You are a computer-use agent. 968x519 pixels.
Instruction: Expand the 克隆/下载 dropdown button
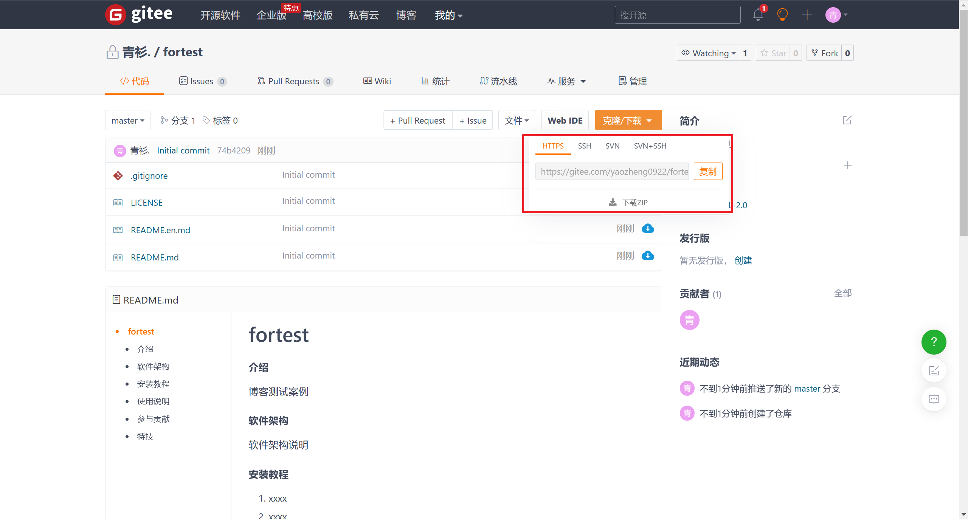tap(628, 121)
